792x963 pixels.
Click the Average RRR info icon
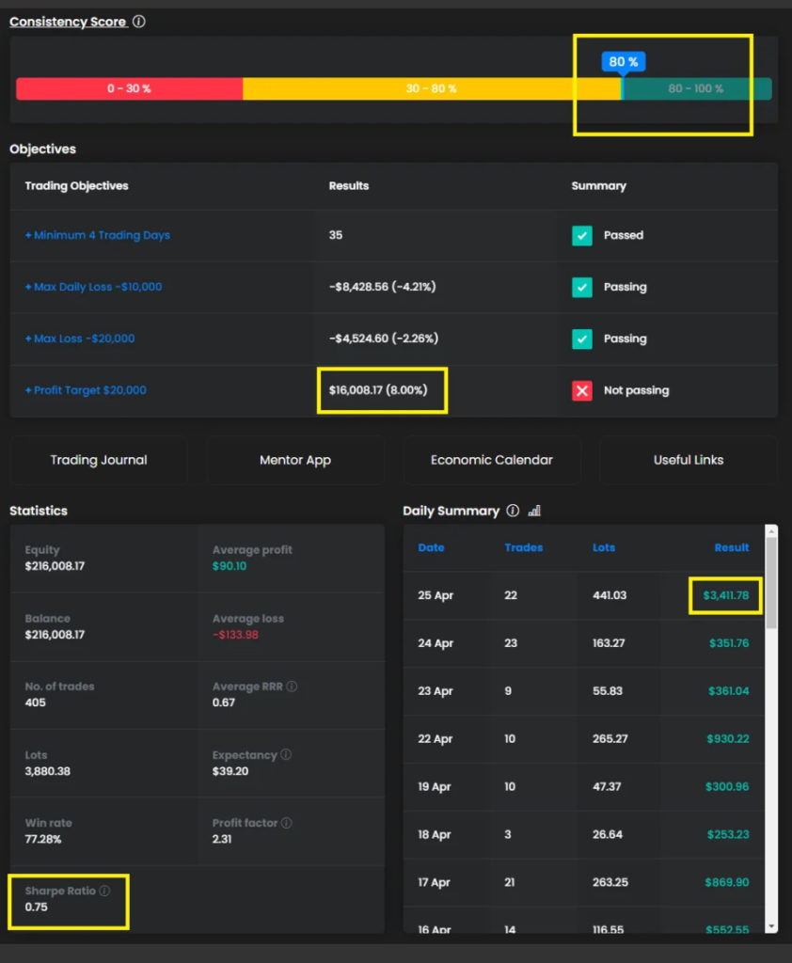292,687
